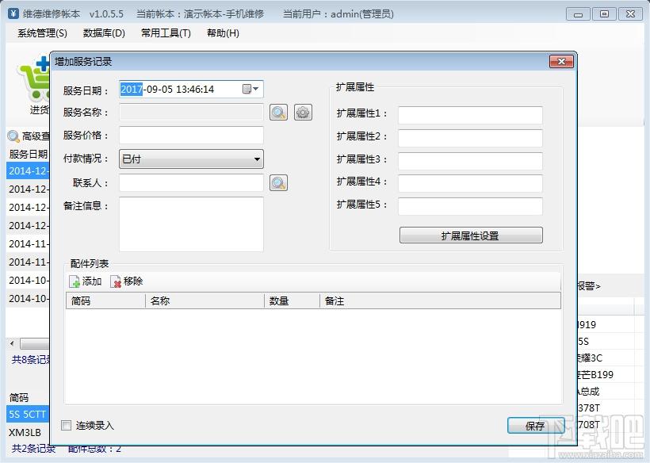Open the 常用工具(T) menu
Viewport: 650px width, 463px height.
coord(166,33)
